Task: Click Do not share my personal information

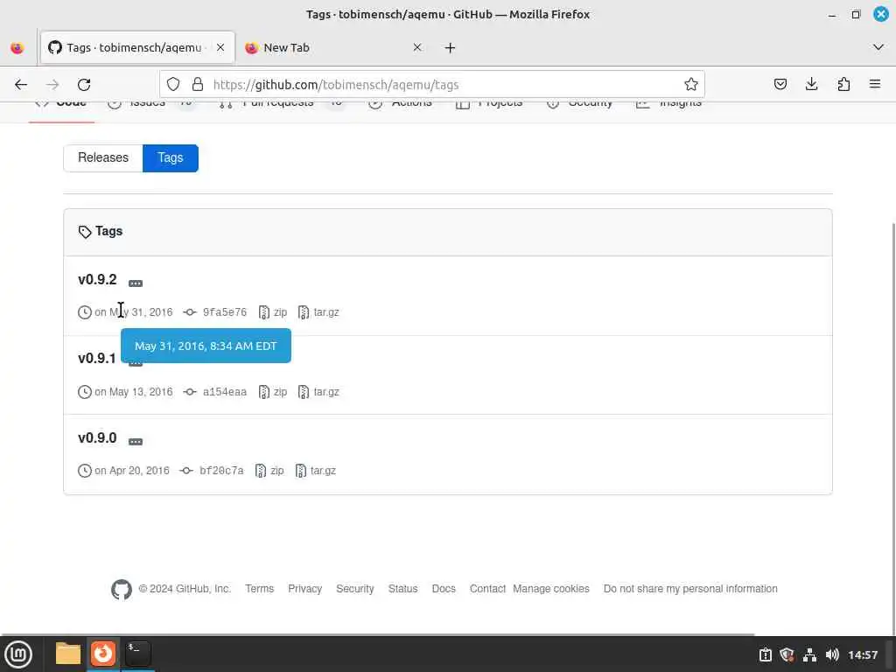Action: pos(690,589)
